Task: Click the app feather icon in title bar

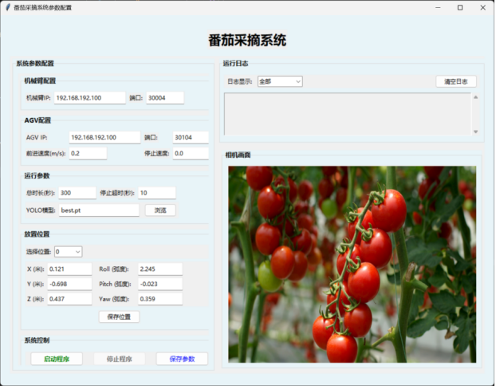Action: 9,7
